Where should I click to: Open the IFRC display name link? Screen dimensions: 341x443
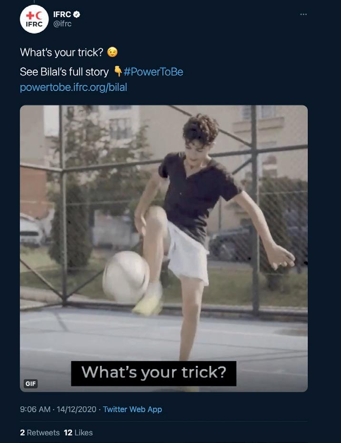tap(62, 14)
